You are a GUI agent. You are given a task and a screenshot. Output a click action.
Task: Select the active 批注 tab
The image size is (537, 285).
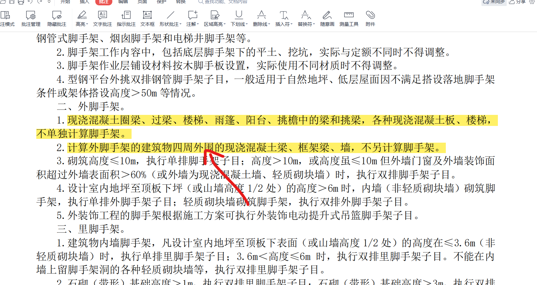[103, 2]
